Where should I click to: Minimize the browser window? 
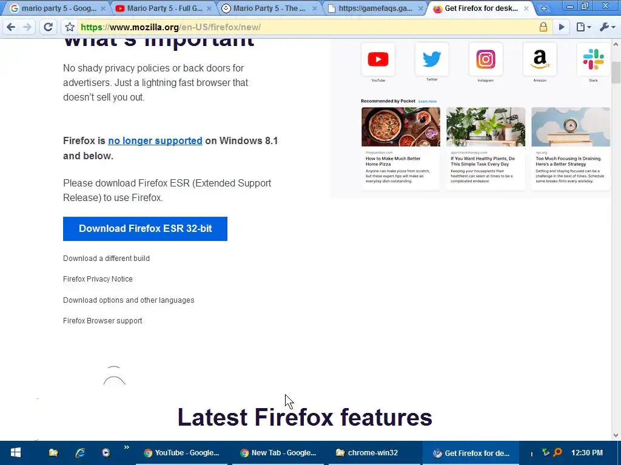click(570, 6)
